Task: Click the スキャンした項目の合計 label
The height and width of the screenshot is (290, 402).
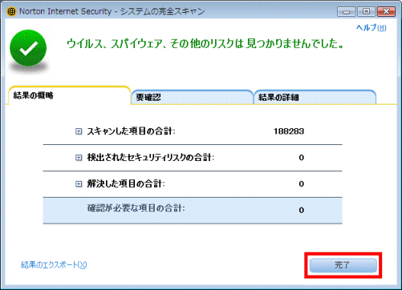Action: pyautogui.click(x=131, y=131)
